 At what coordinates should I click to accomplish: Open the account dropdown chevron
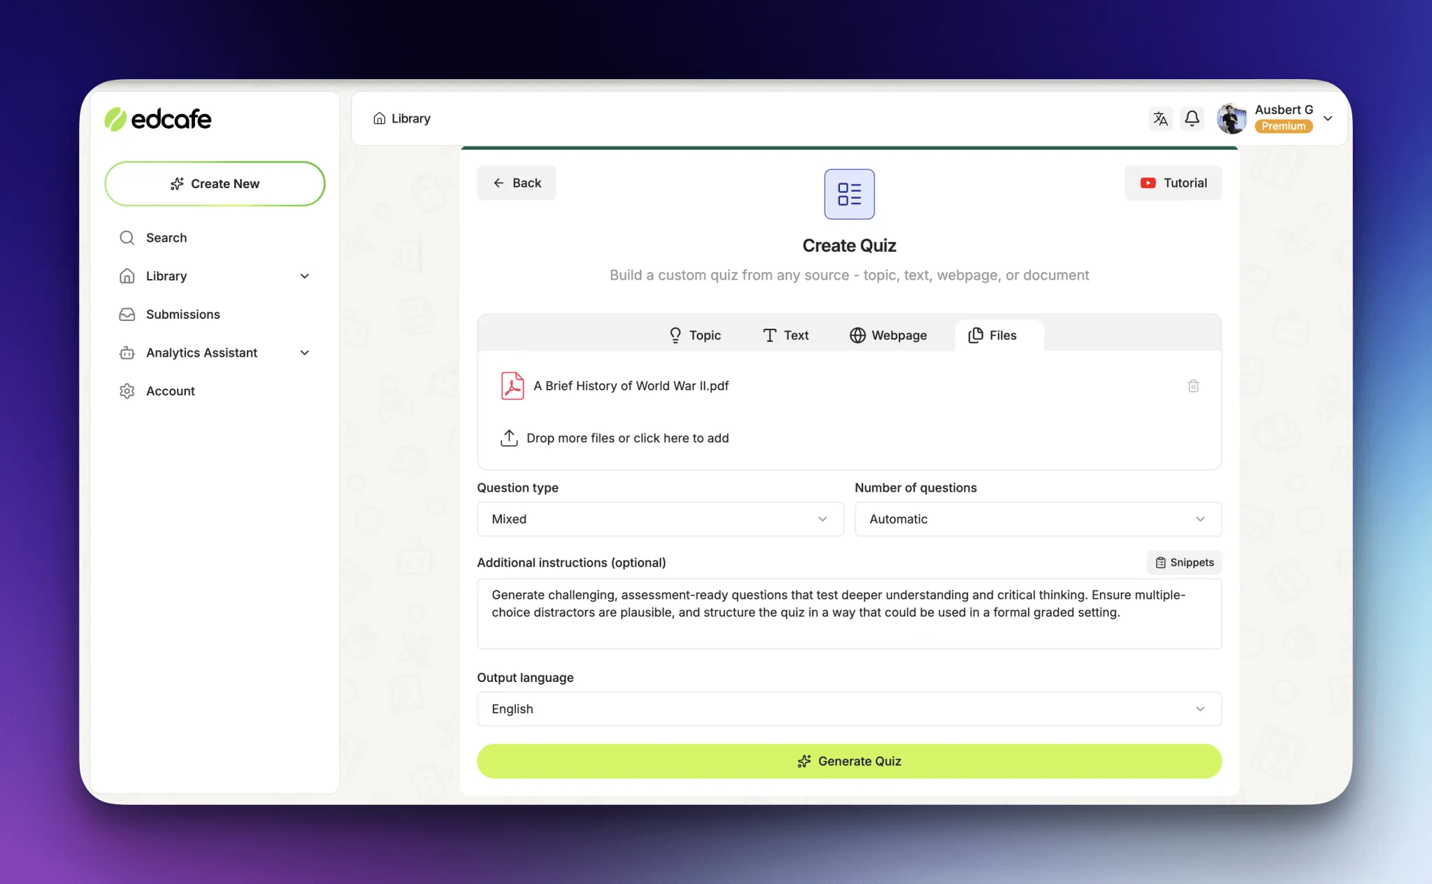1328,119
